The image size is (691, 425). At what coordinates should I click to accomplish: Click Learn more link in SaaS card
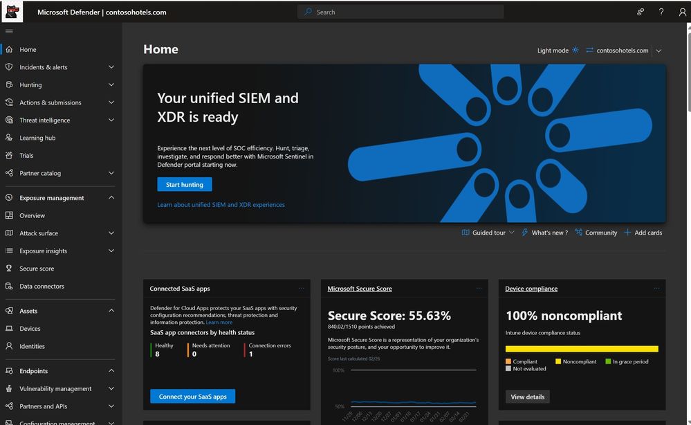point(219,323)
